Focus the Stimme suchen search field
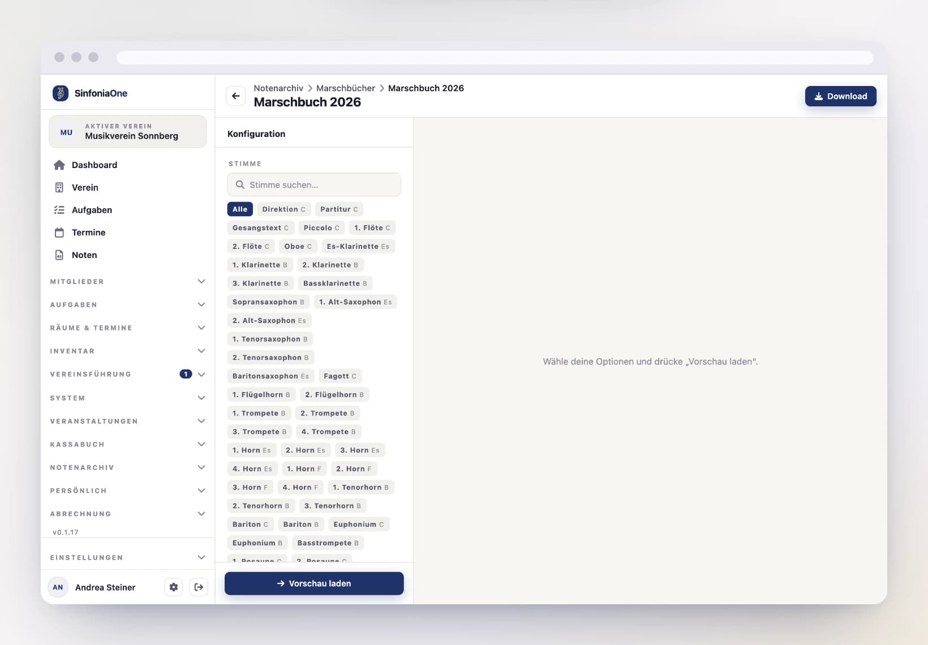928x645 pixels. [x=314, y=185]
